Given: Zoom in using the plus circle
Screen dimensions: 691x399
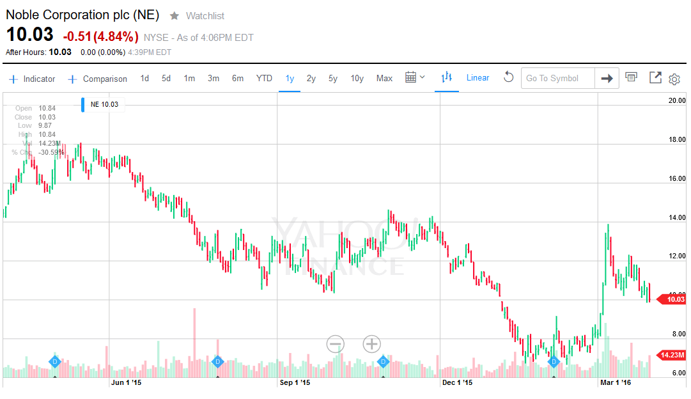Looking at the screenshot, I should [371, 344].
